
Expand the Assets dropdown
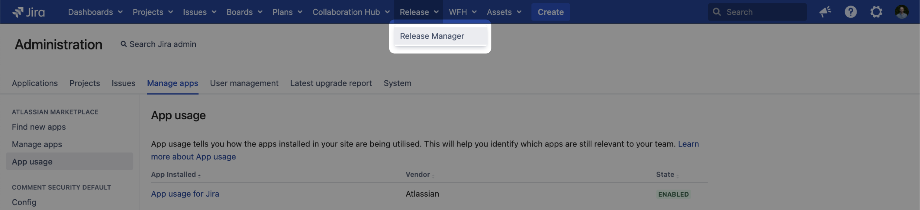[x=504, y=12]
